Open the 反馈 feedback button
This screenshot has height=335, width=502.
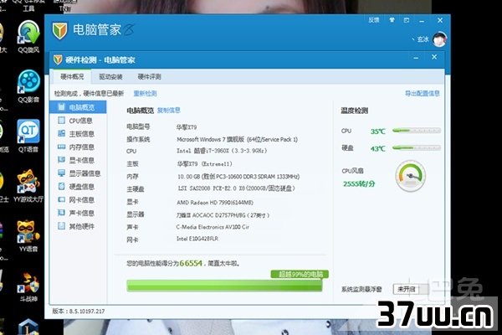[374, 20]
